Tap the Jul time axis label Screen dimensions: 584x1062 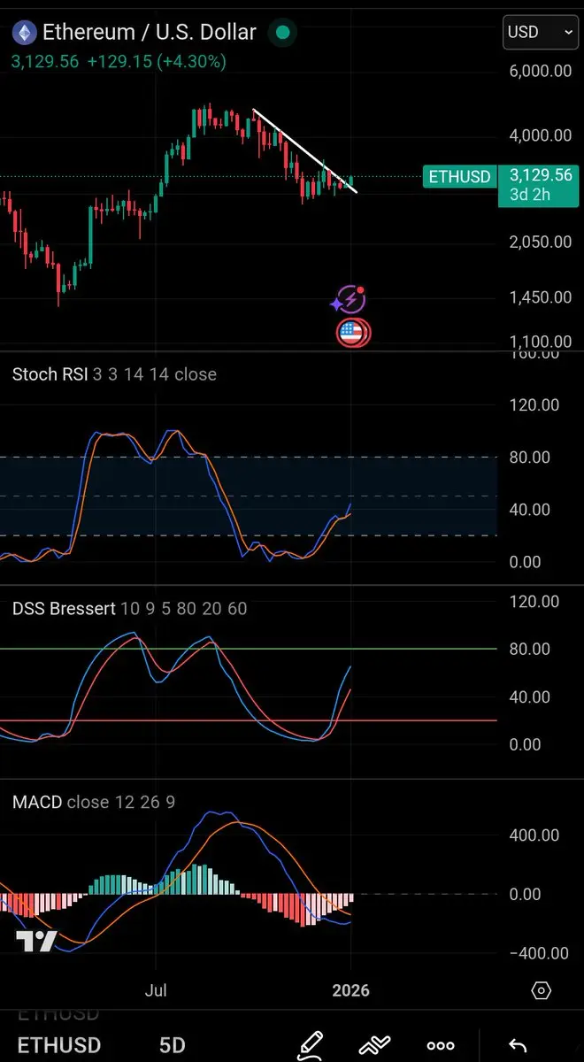pyautogui.click(x=157, y=990)
